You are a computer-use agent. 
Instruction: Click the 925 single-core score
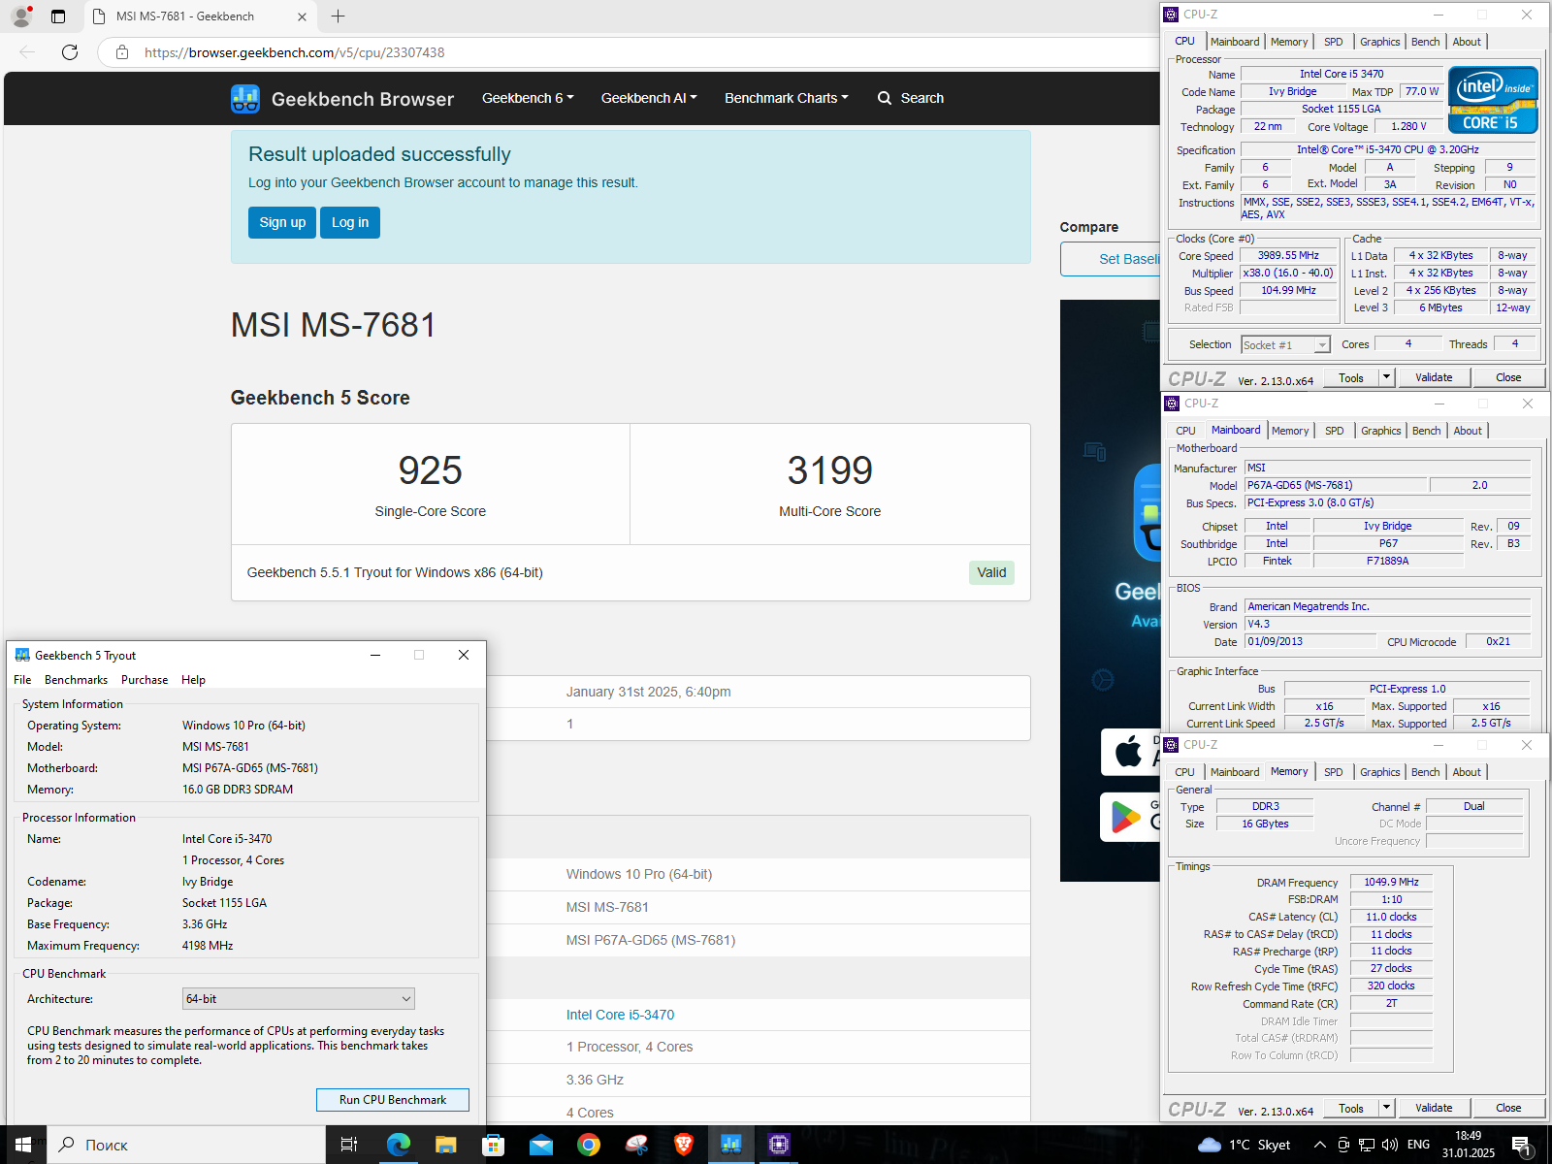tap(430, 470)
